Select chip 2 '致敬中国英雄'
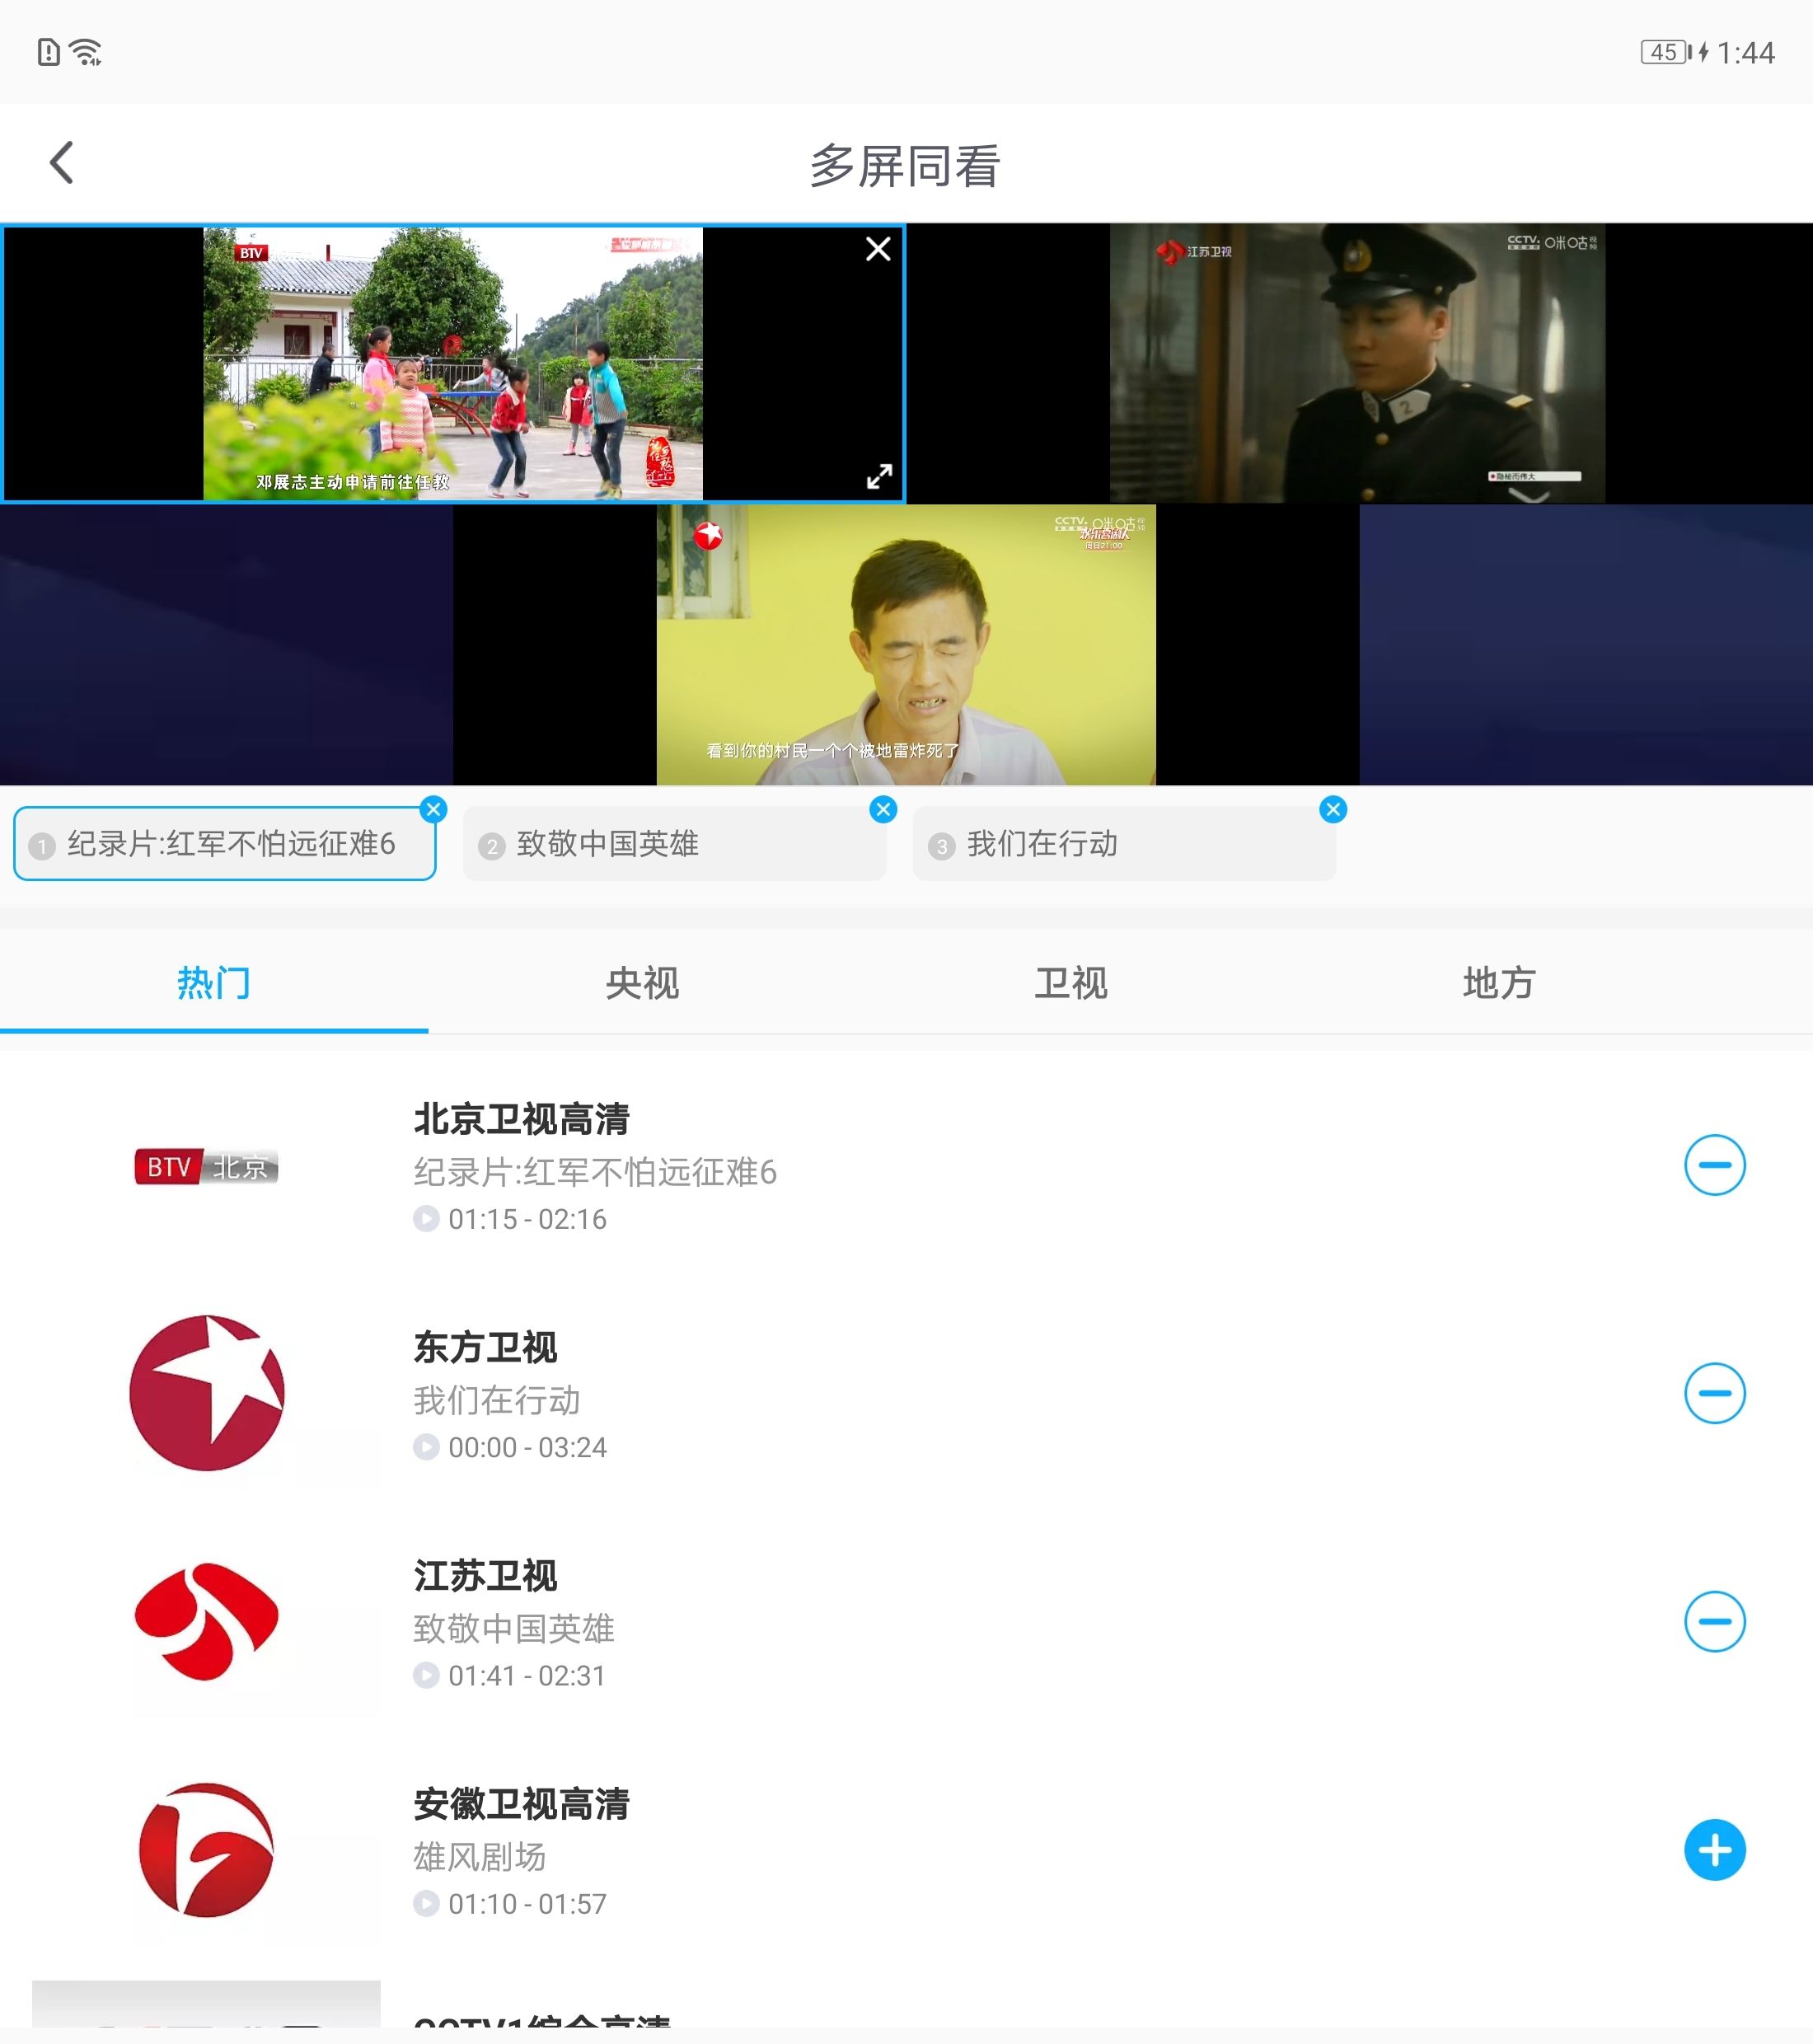The image size is (1813, 2044). [673, 845]
